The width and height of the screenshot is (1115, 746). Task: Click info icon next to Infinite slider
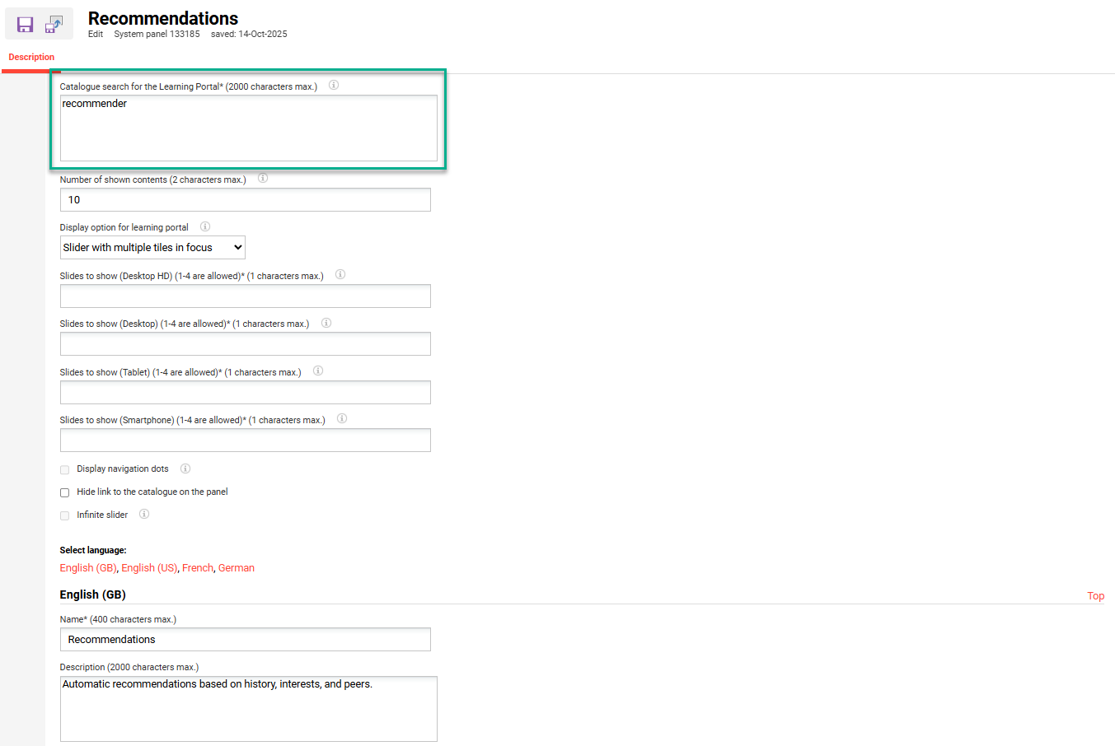click(x=143, y=514)
